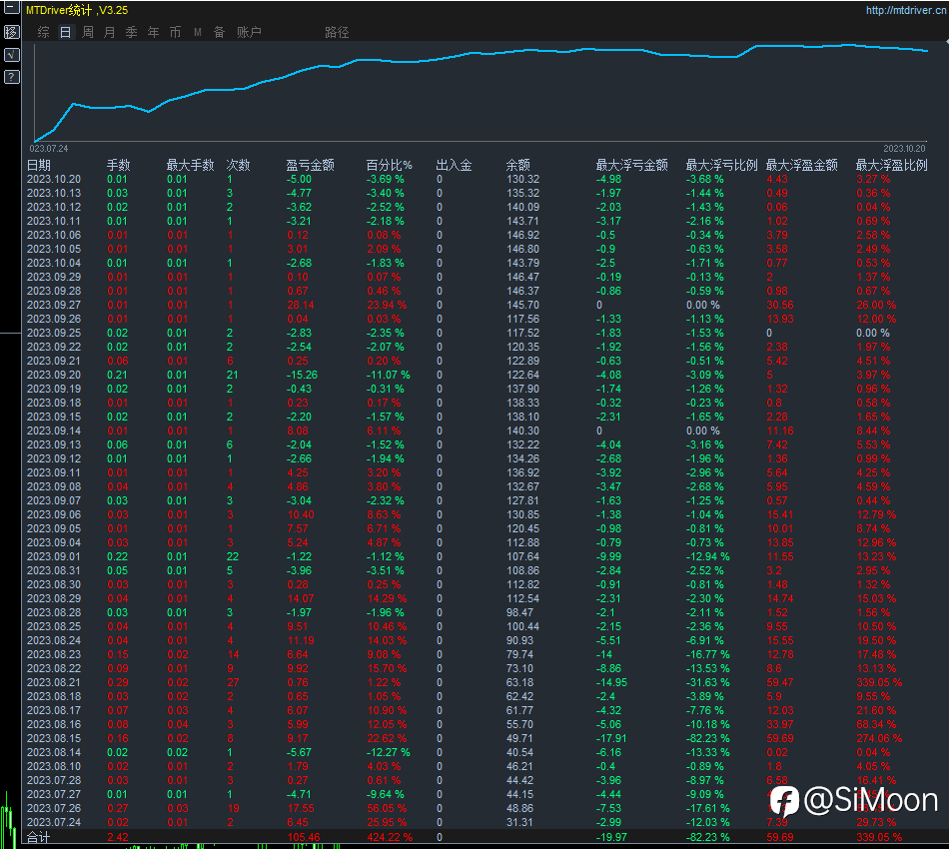Click the 路径 path tab
The width and height of the screenshot is (949, 849).
click(x=337, y=32)
